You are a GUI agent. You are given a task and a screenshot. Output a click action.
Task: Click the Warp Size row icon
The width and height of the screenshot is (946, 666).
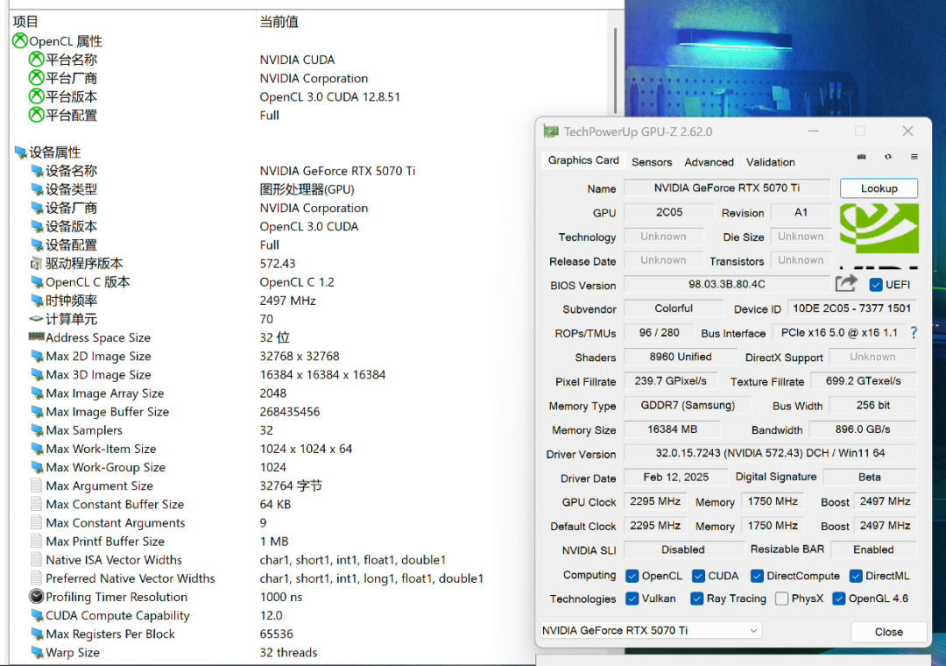(37, 653)
